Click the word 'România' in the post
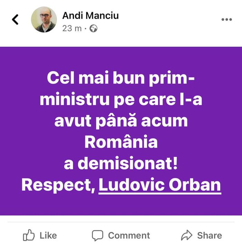This screenshot has height=245, width=242. (121, 142)
